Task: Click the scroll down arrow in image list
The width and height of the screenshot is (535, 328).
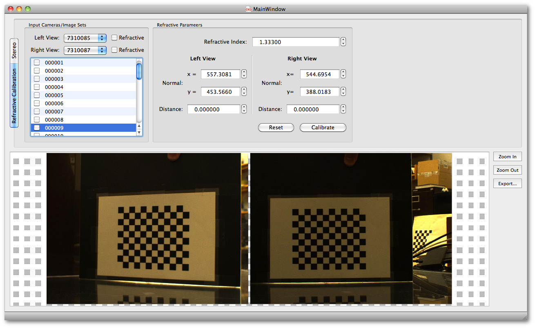Action: tap(139, 133)
